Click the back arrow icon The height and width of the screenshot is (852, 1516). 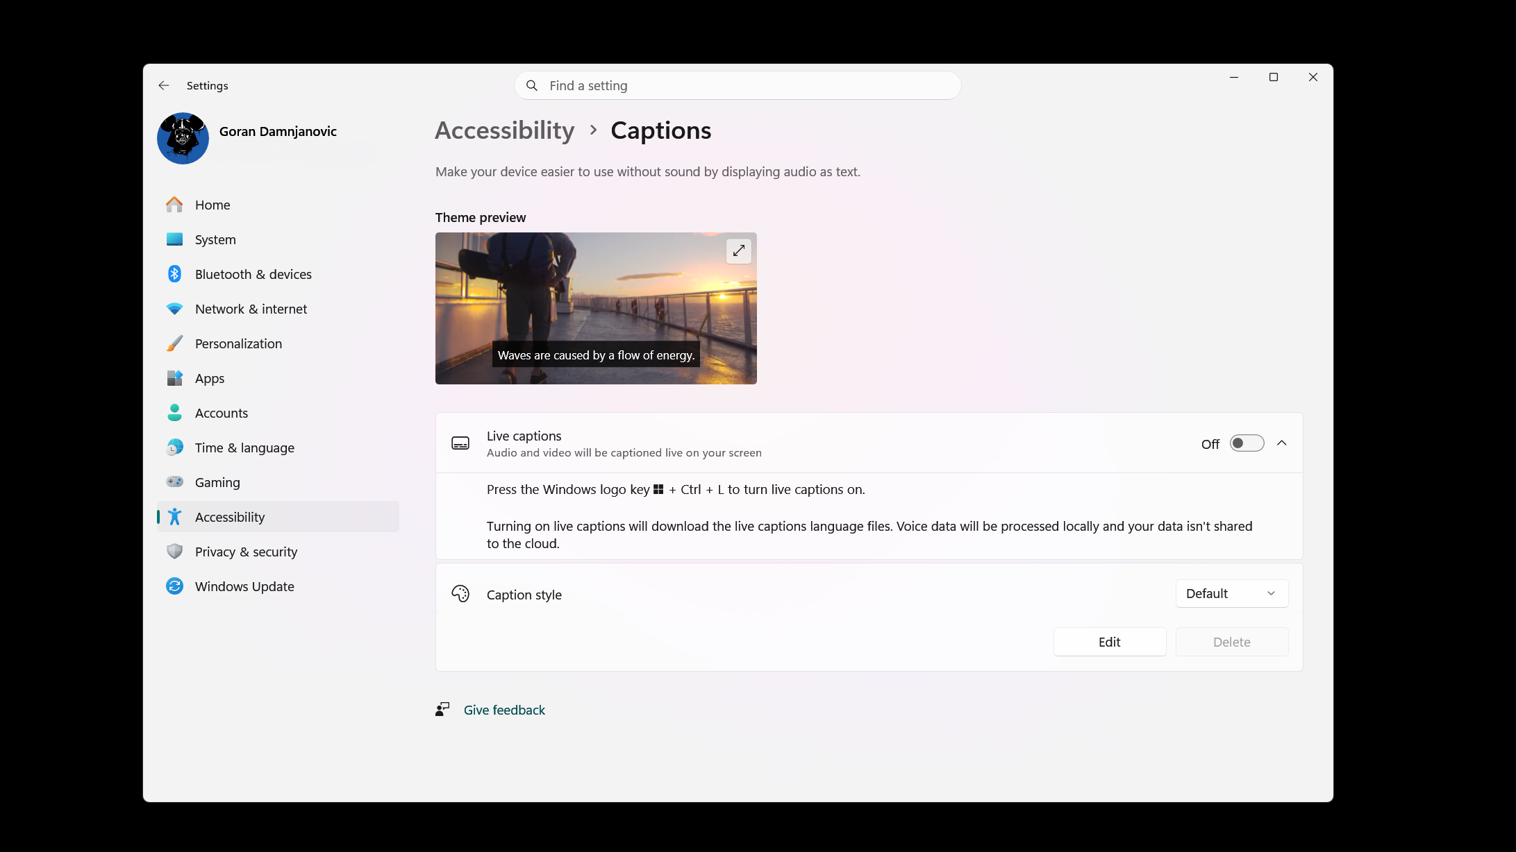(x=164, y=85)
